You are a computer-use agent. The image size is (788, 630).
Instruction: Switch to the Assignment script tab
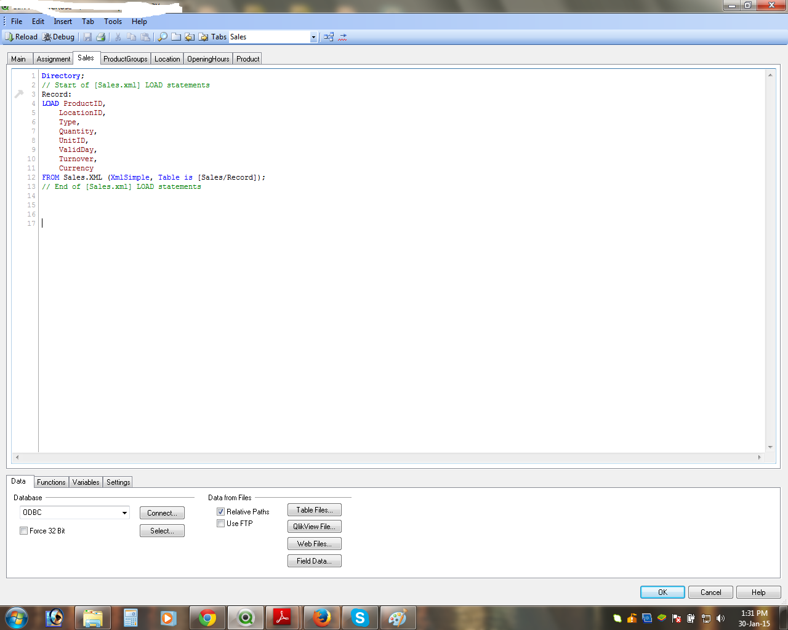(x=54, y=59)
